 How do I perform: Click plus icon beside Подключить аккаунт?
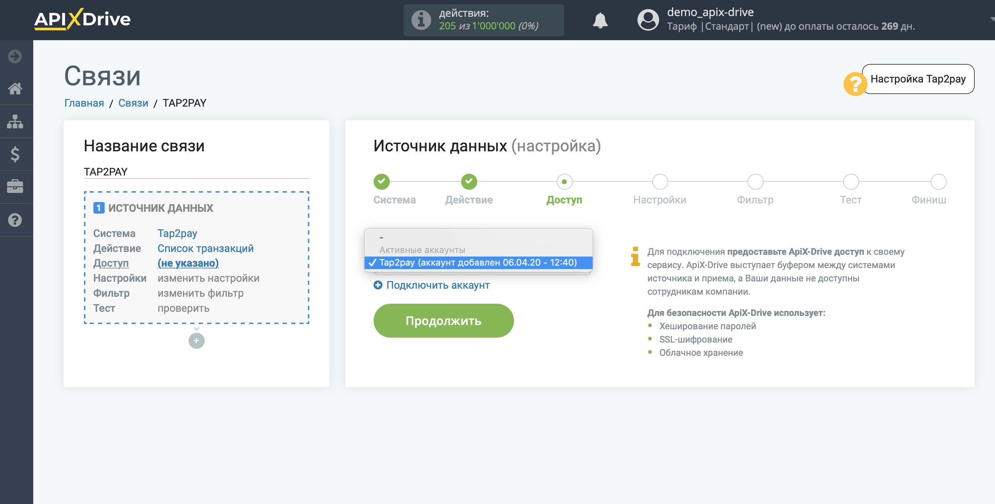pos(378,285)
